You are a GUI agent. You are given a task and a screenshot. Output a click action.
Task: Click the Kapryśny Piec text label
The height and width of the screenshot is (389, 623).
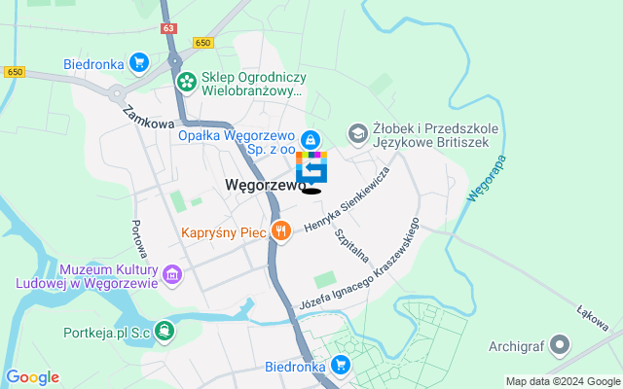tap(224, 232)
